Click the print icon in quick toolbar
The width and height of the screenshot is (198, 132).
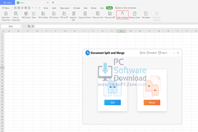click(x=26, y=8)
